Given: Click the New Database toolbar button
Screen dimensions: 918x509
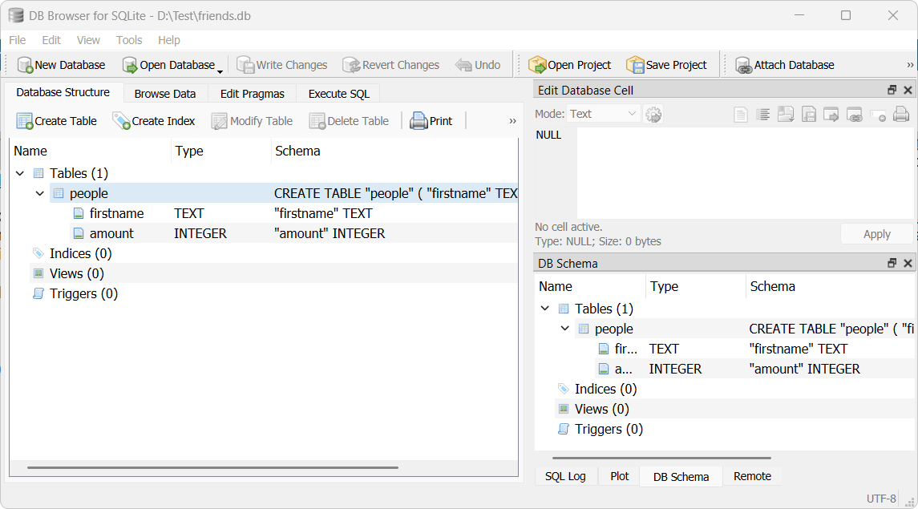Looking at the screenshot, I should click(x=62, y=65).
